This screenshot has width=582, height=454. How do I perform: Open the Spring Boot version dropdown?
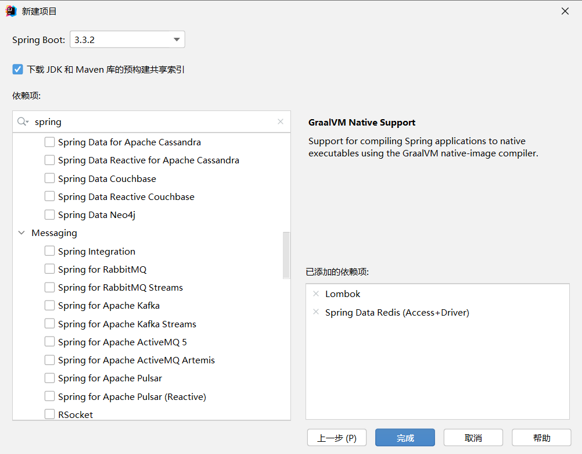pyautogui.click(x=176, y=39)
